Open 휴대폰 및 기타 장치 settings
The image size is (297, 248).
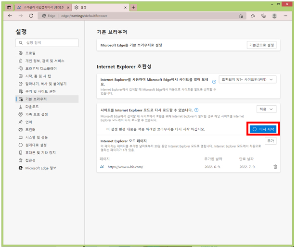pos(47,153)
